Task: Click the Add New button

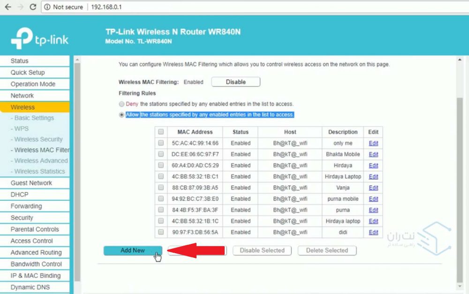Action: tap(133, 250)
